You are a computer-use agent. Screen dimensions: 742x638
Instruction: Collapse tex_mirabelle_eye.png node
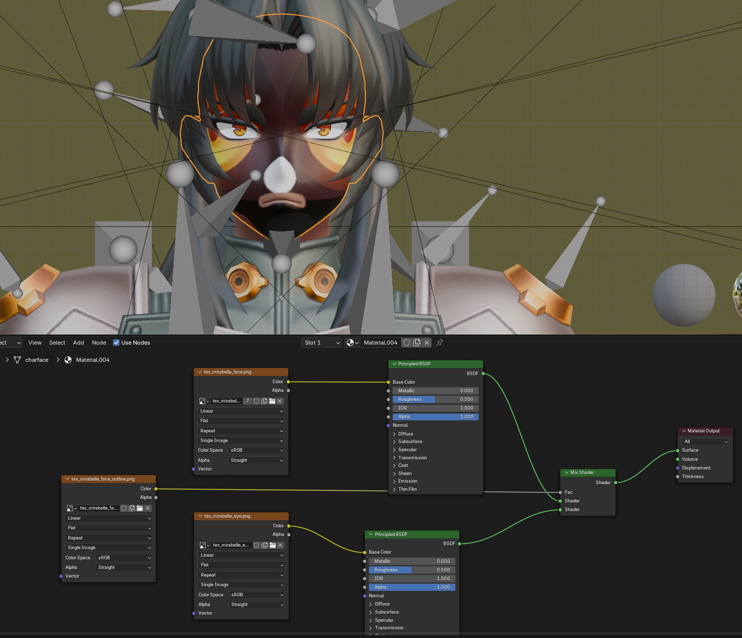click(x=200, y=516)
